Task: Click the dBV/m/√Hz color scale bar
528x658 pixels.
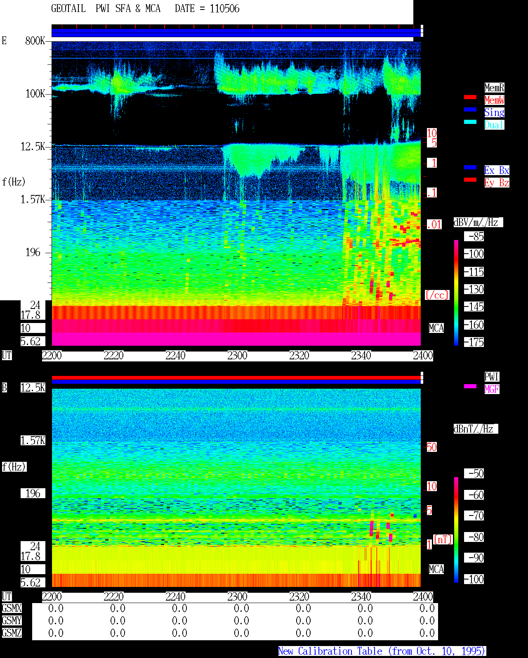Action: pos(456,293)
